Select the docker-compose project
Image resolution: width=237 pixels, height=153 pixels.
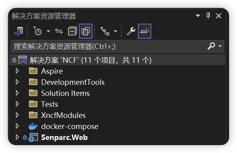(x=70, y=126)
